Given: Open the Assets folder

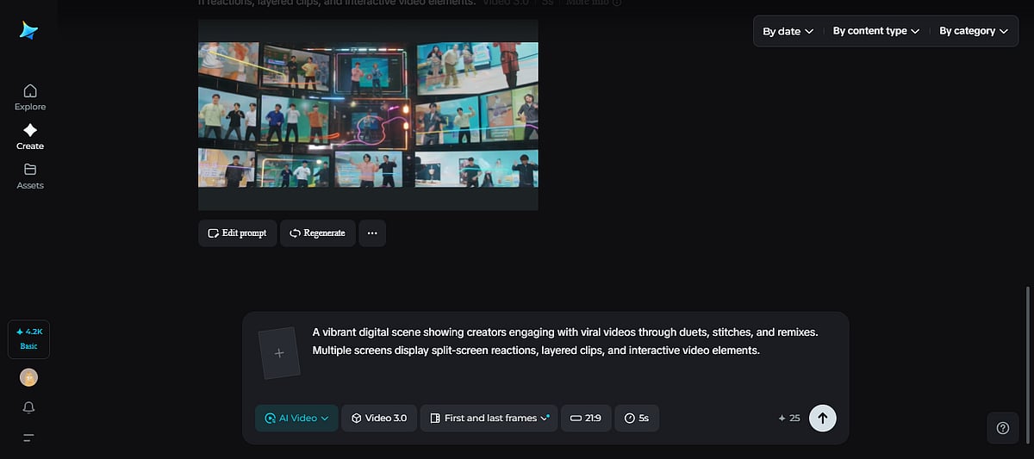Looking at the screenshot, I should [x=30, y=176].
